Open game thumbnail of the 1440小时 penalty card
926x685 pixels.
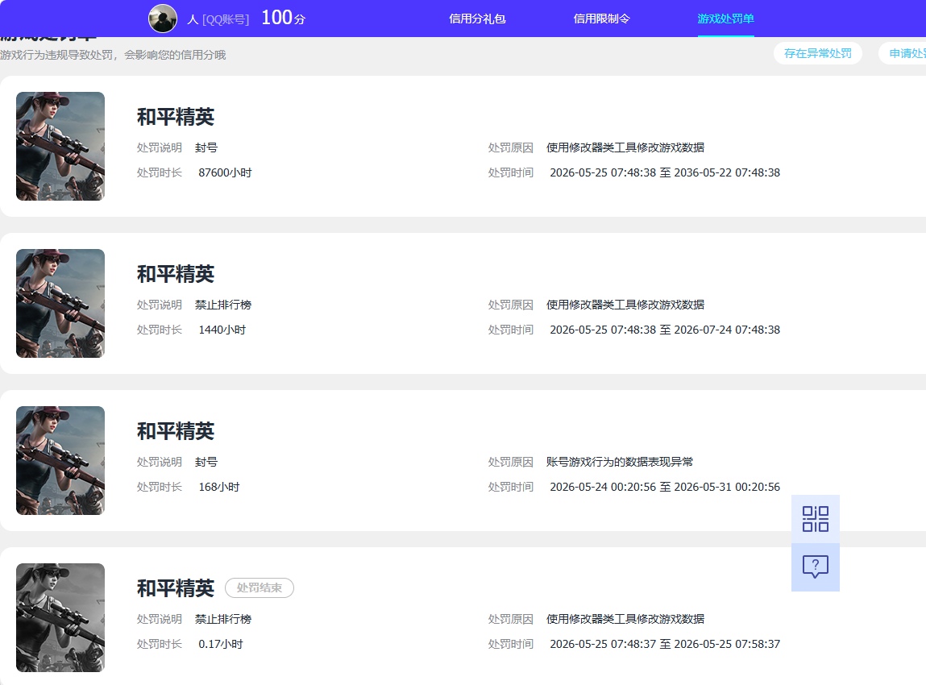click(x=60, y=303)
